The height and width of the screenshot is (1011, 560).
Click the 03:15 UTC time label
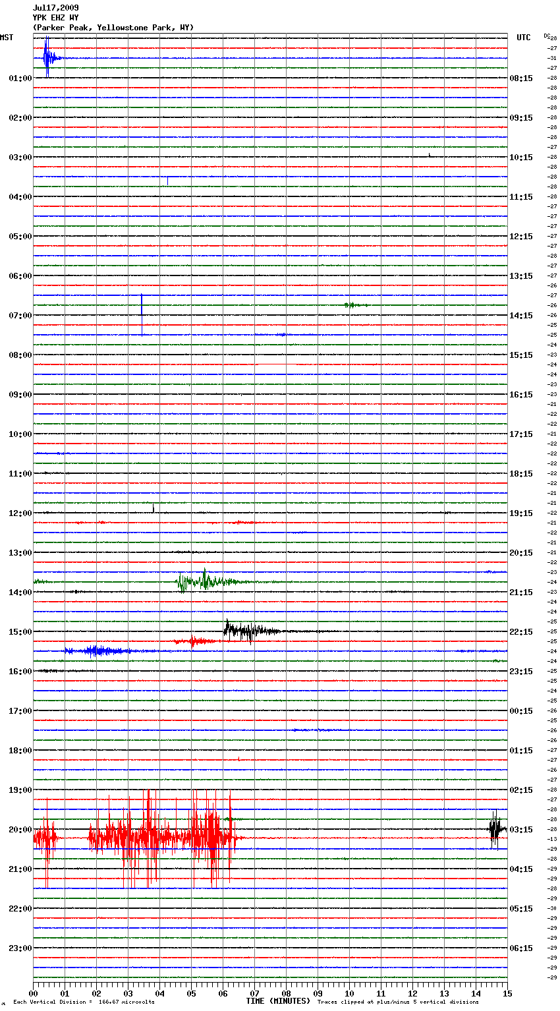click(521, 830)
